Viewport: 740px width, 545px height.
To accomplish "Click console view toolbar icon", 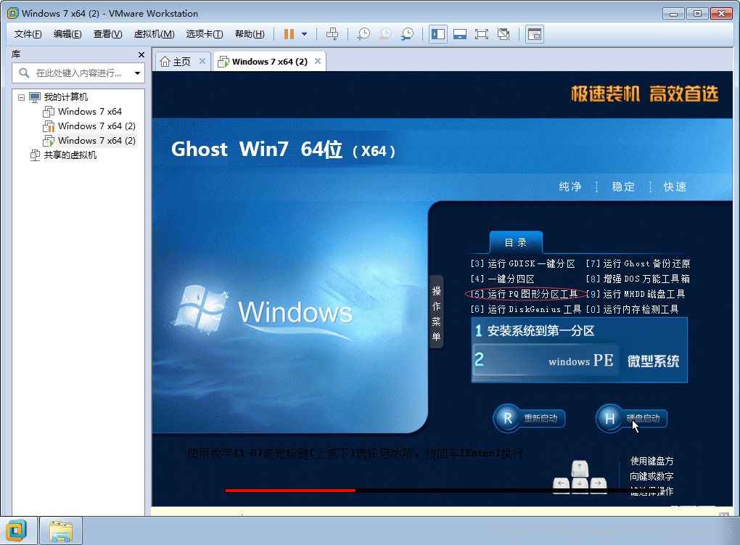I will click(x=534, y=34).
